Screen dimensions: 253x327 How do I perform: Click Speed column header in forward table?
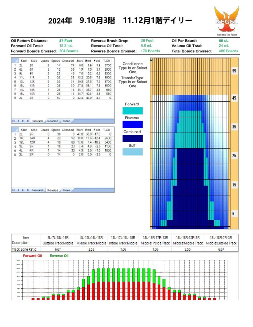click(56, 61)
